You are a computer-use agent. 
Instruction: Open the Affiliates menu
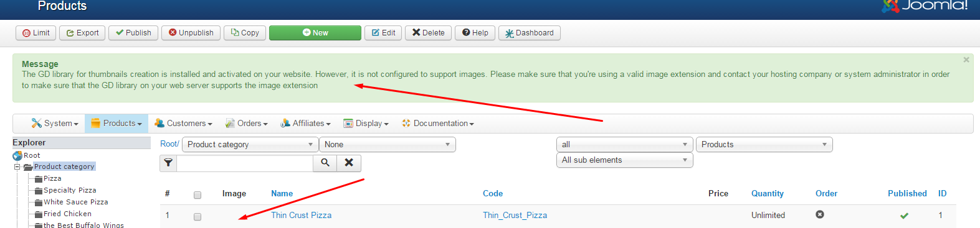pos(305,124)
